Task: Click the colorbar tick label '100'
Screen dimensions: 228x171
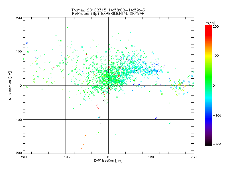Action: 216,56
